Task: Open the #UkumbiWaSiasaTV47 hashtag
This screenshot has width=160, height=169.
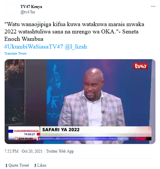Action: [33, 47]
